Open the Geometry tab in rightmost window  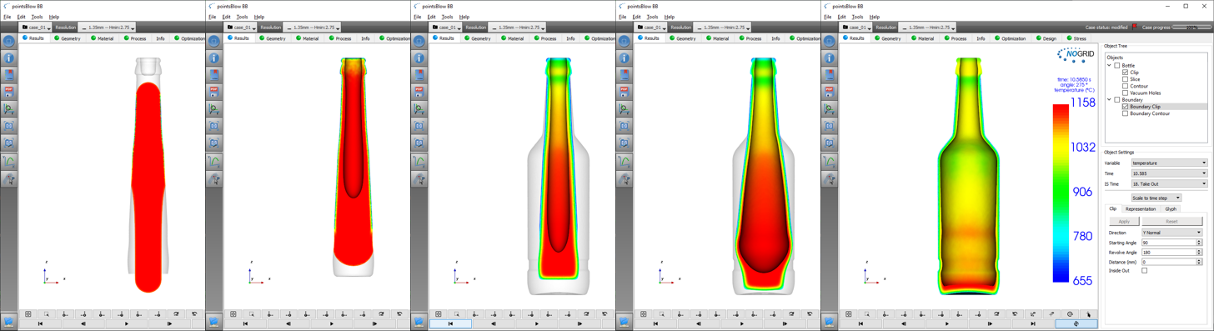[887, 38]
